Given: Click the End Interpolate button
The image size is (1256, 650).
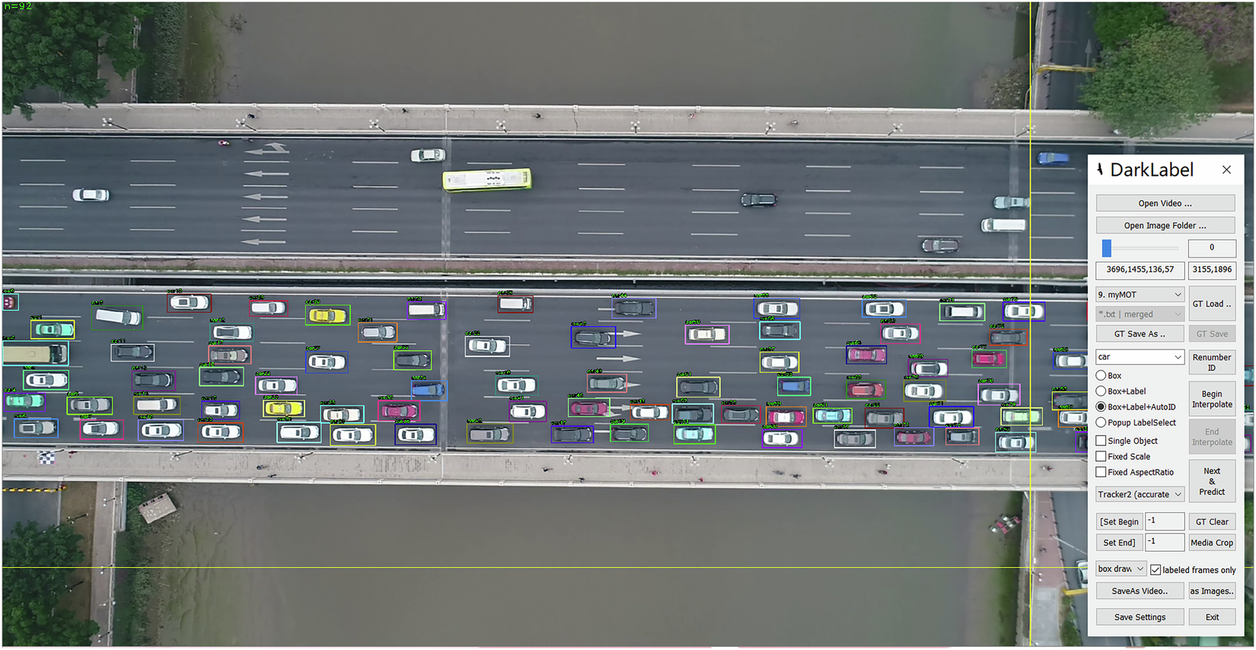Looking at the screenshot, I should tap(1212, 437).
